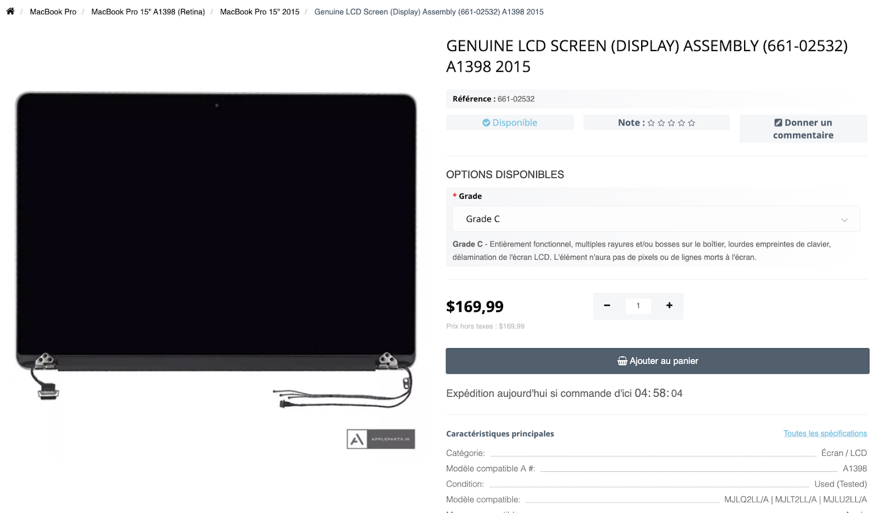The height and width of the screenshot is (513, 876).
Task: Click the Disponible availability badge
Action: (x=510, y=123)
